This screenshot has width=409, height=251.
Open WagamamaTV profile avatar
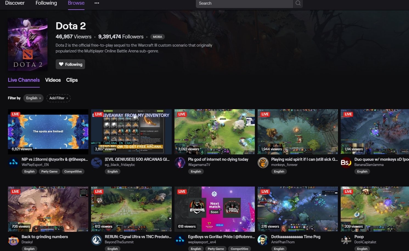pyautogui.click(x=180, y=163)
